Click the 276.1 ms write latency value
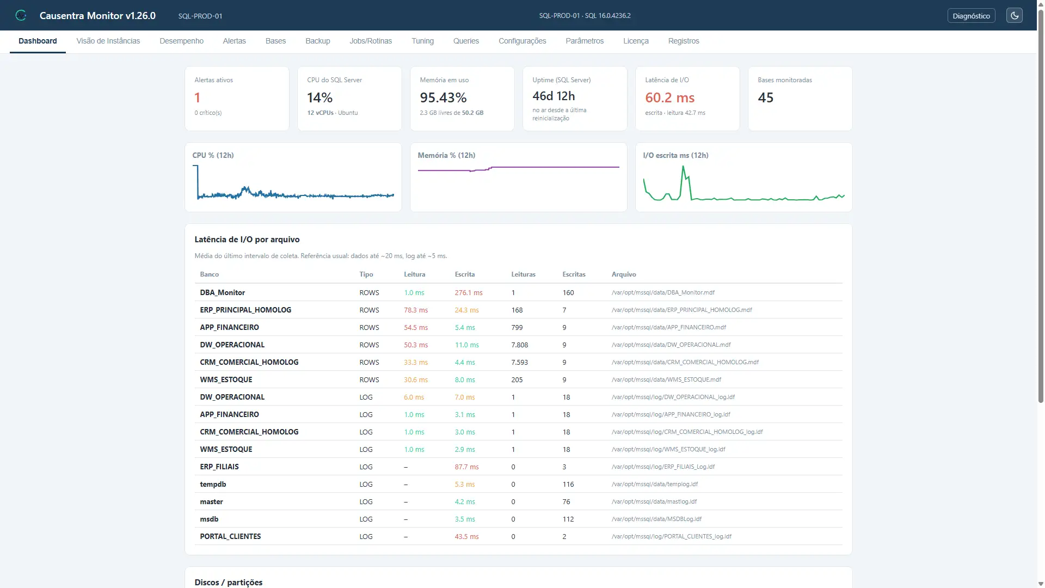Viewport: 1045px width, 588px height. coord(469,292)
